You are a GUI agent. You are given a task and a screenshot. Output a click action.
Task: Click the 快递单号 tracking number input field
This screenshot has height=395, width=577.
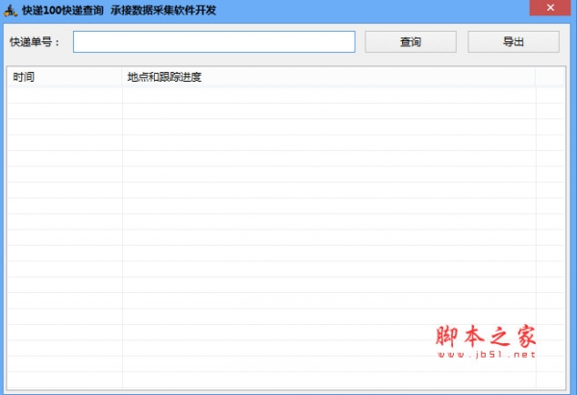point(213,42)
